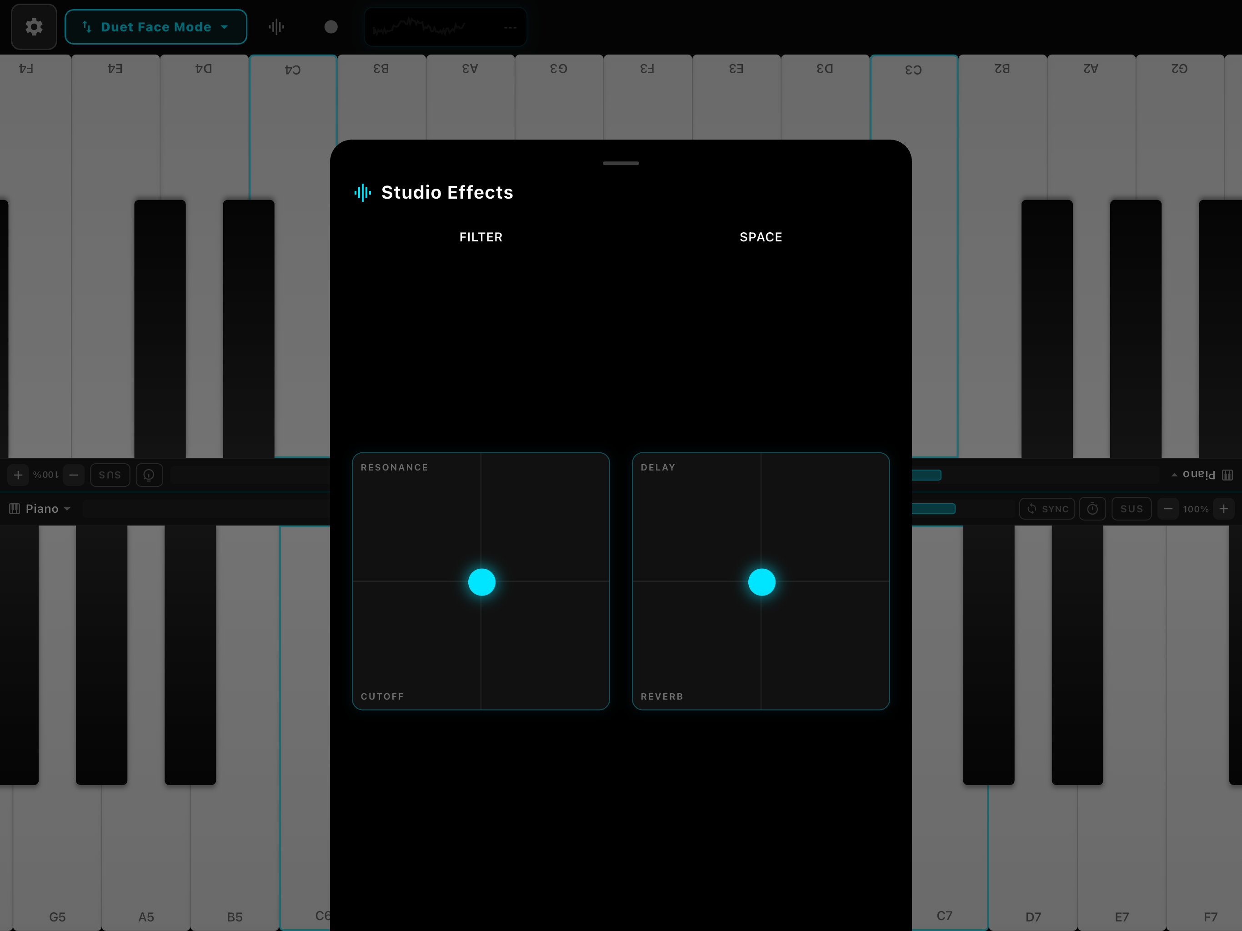
Task: Increase lower keyboard zoom with plus
Action: [1223, 509]
